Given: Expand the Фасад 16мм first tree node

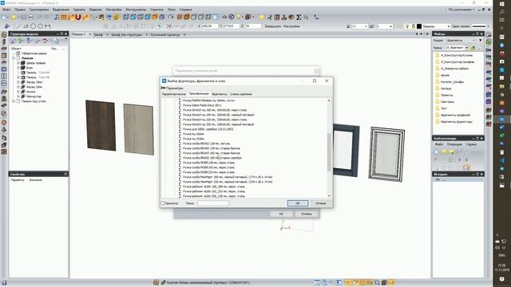Looking at the screenshot, I should [x=18, y=82].
